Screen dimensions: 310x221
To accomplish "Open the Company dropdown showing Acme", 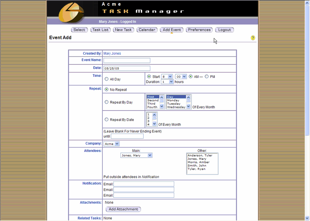I will (x=111, y=144).
